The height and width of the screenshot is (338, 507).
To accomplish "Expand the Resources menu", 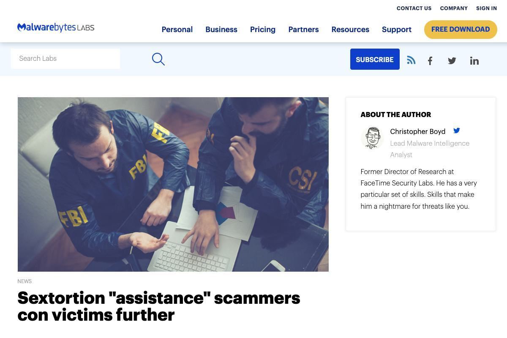I will pos(350,30).
